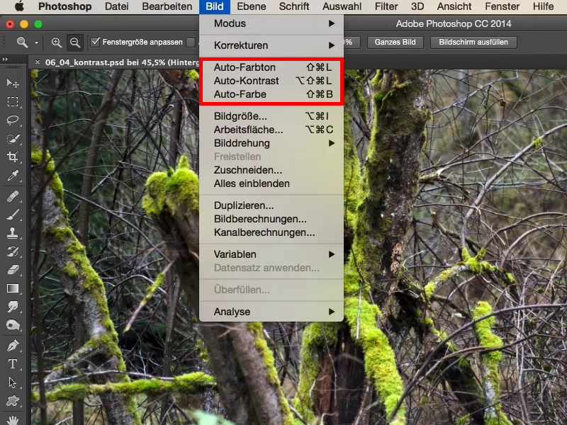
Task: Select the Brush tool
Action: (x=13, y=215)
